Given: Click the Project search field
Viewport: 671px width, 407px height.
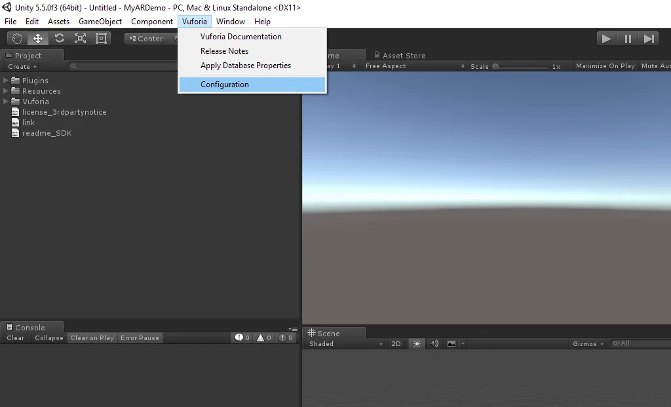Looking at the screenshot, I should 118,66.
